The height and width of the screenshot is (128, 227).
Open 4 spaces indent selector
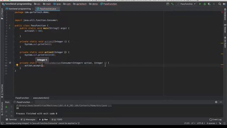[212, 123]
